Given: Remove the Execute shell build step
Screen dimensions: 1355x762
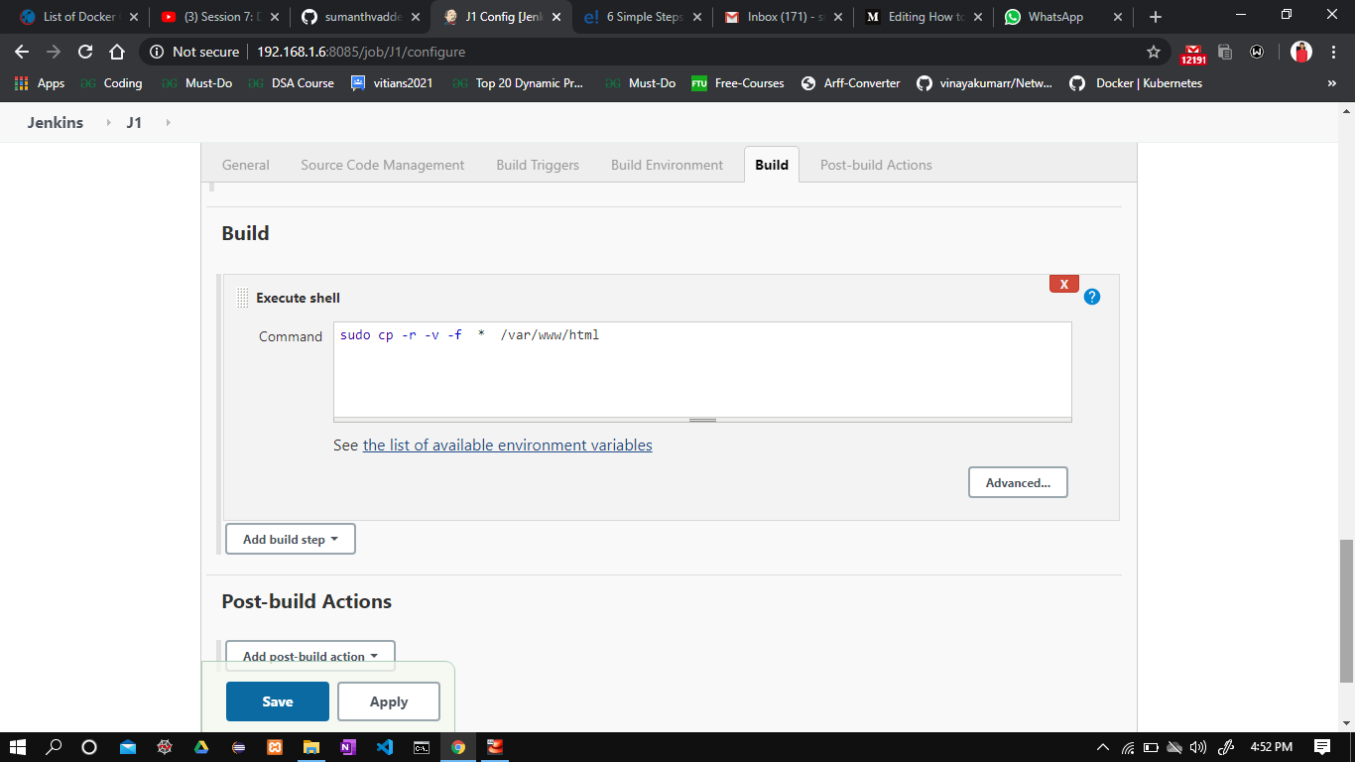Looking at the screenshot, I should click(1063, 284).
